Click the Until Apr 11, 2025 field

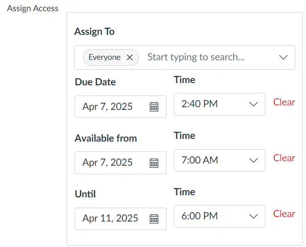click(121, 219)
